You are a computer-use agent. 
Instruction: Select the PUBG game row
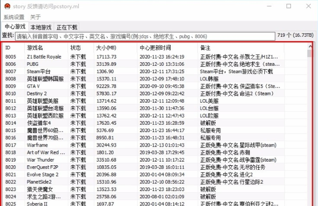pyautogui.click(x=155, y=64)
